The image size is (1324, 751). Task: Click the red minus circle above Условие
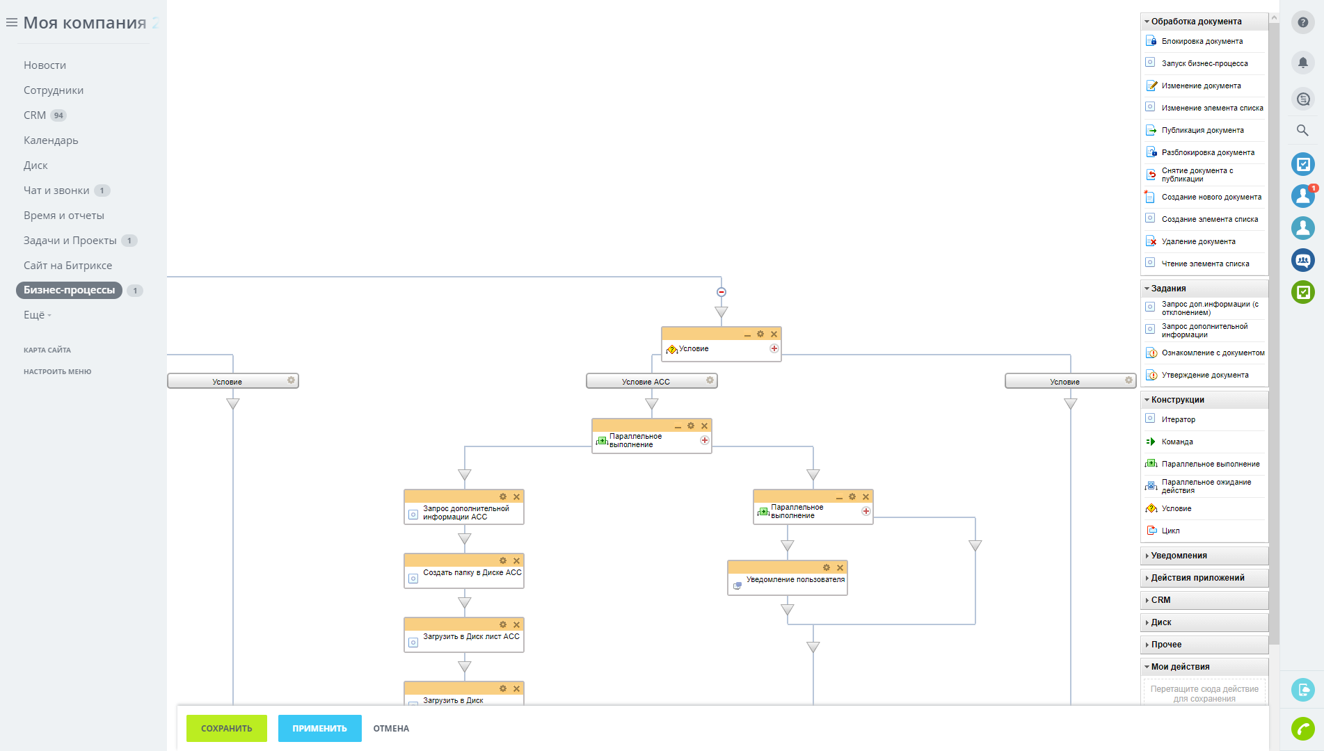[721, 292]
